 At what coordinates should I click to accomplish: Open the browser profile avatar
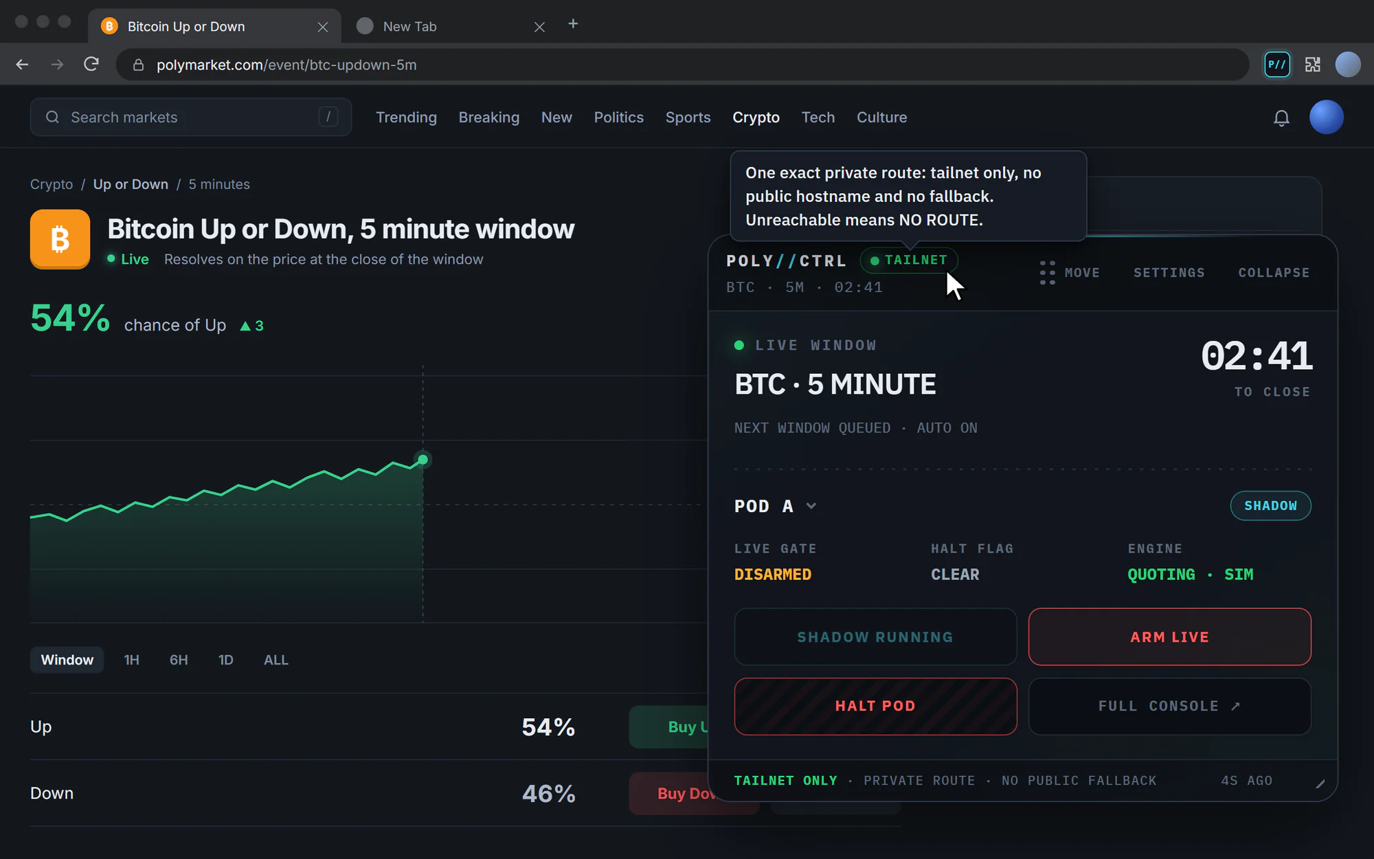coord(1348,65)
